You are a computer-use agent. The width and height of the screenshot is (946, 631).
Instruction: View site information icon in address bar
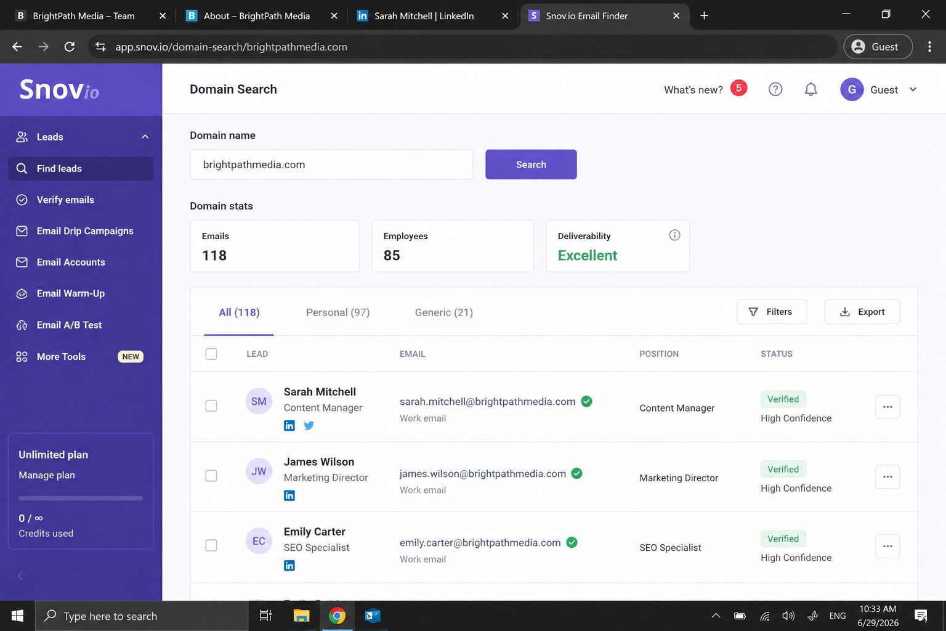100,47
